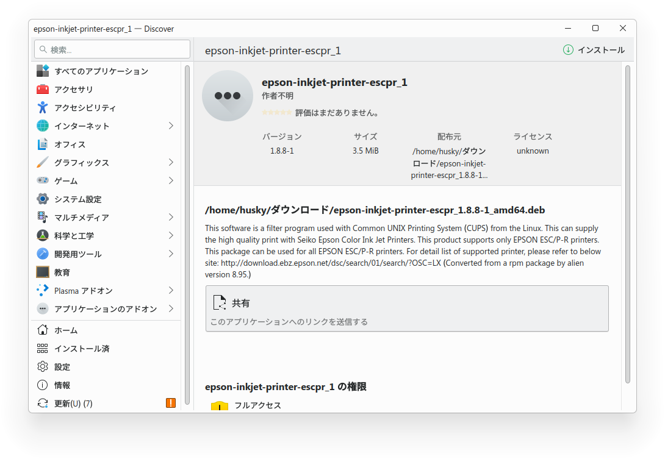
Task: Maximize the Discover window
Action: pos(595,28)
